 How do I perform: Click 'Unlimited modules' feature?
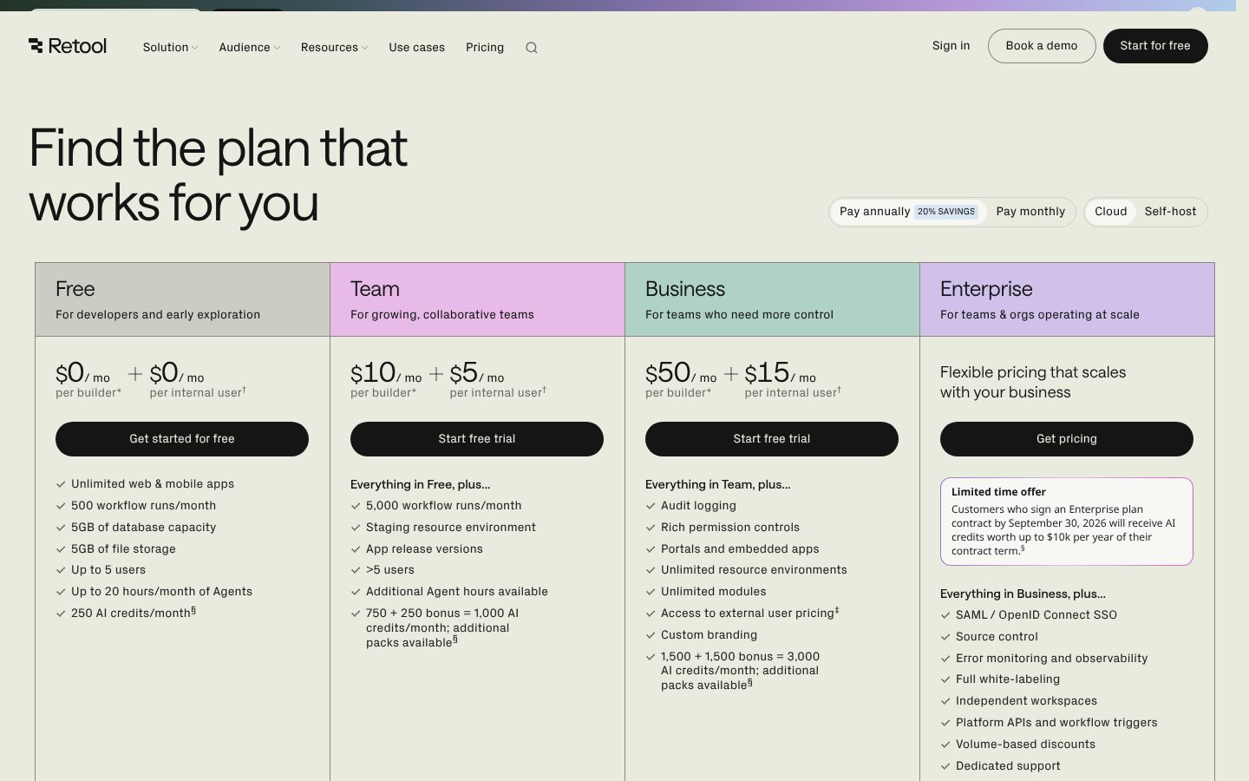714,592
